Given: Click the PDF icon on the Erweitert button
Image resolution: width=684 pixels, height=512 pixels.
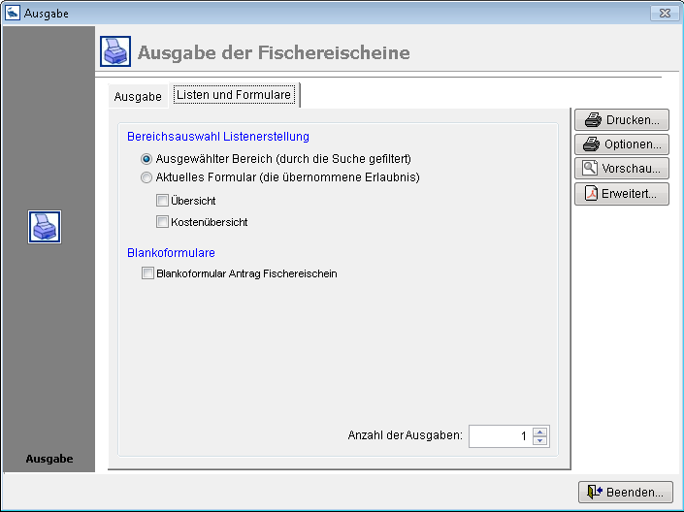Looking at the screenshot, I should [590, 194].
